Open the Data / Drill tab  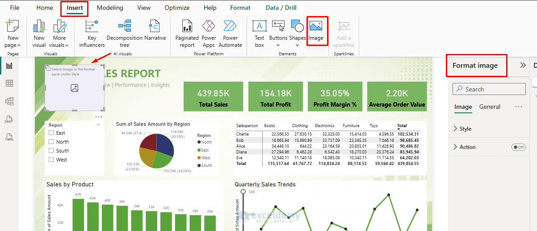[281, 8]
